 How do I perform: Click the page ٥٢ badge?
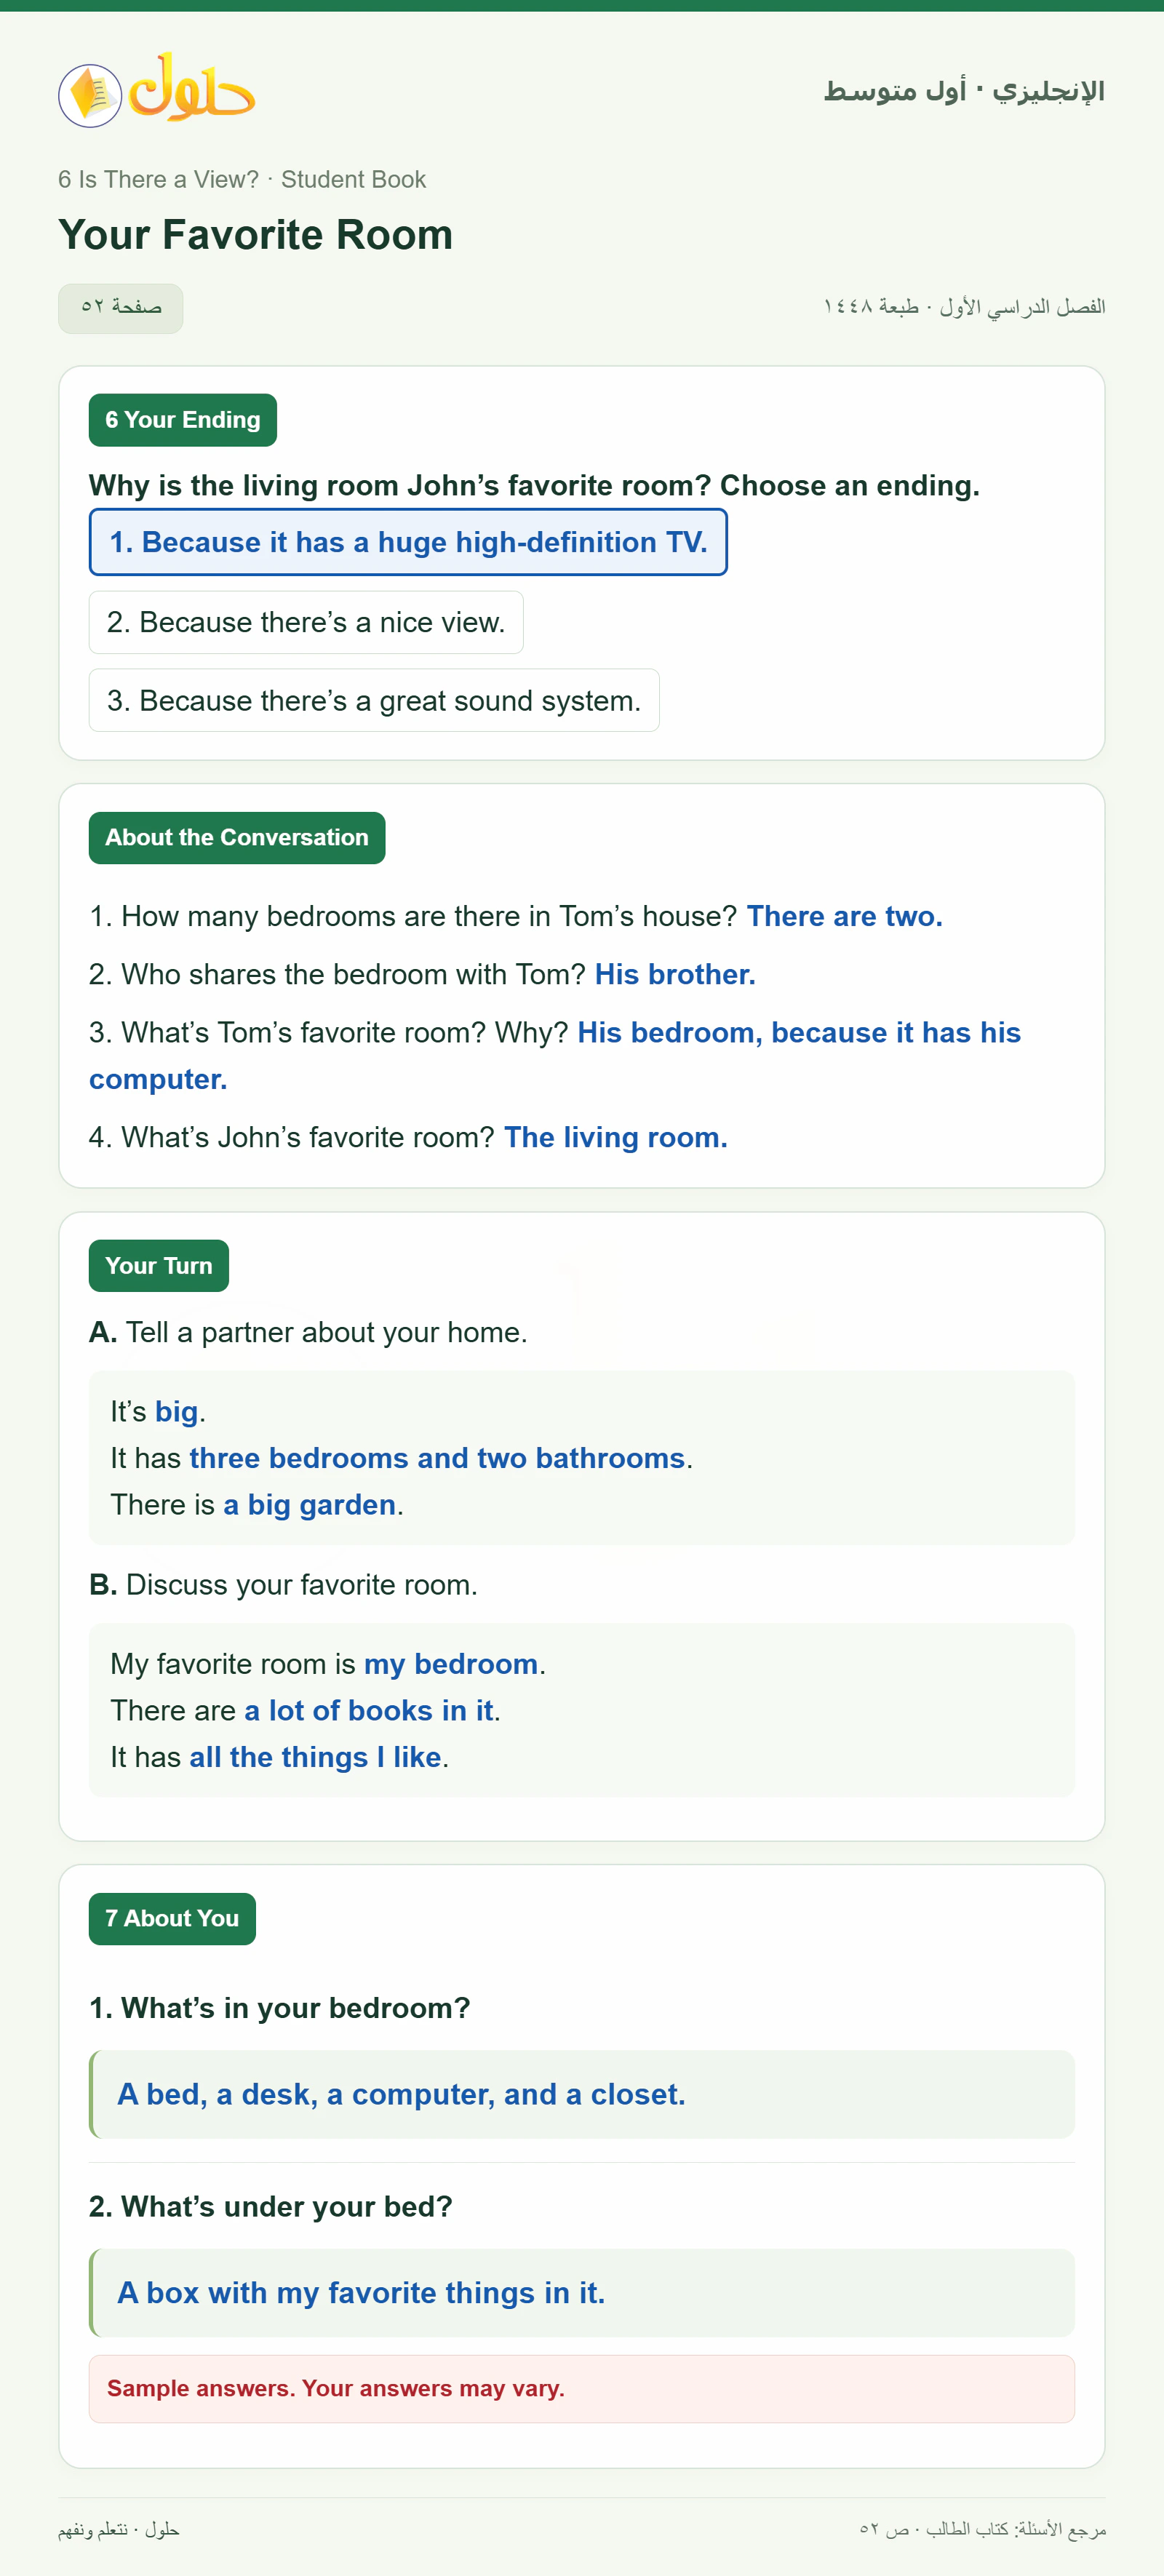pos(121,307)
